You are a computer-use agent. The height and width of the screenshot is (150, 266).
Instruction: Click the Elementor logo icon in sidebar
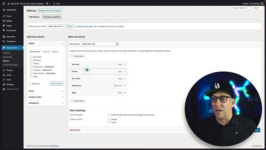(4, 37)
